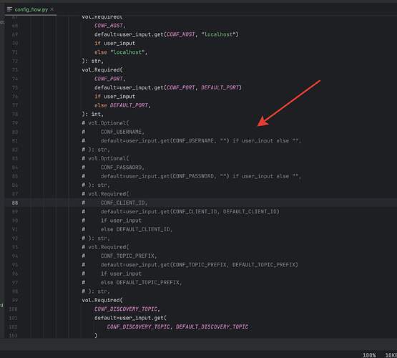The width and height of the screenshot is (397, 358).
Task: Click CONF_HOST on line 68
Action: tap(109, 26)
